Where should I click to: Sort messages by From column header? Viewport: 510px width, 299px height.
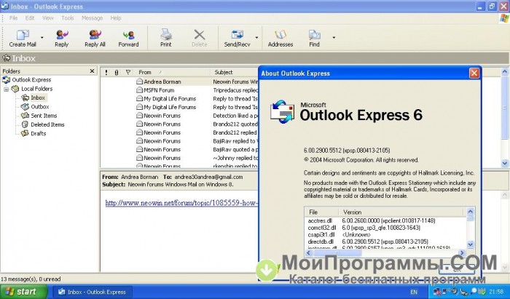click(x=145, y=73)
